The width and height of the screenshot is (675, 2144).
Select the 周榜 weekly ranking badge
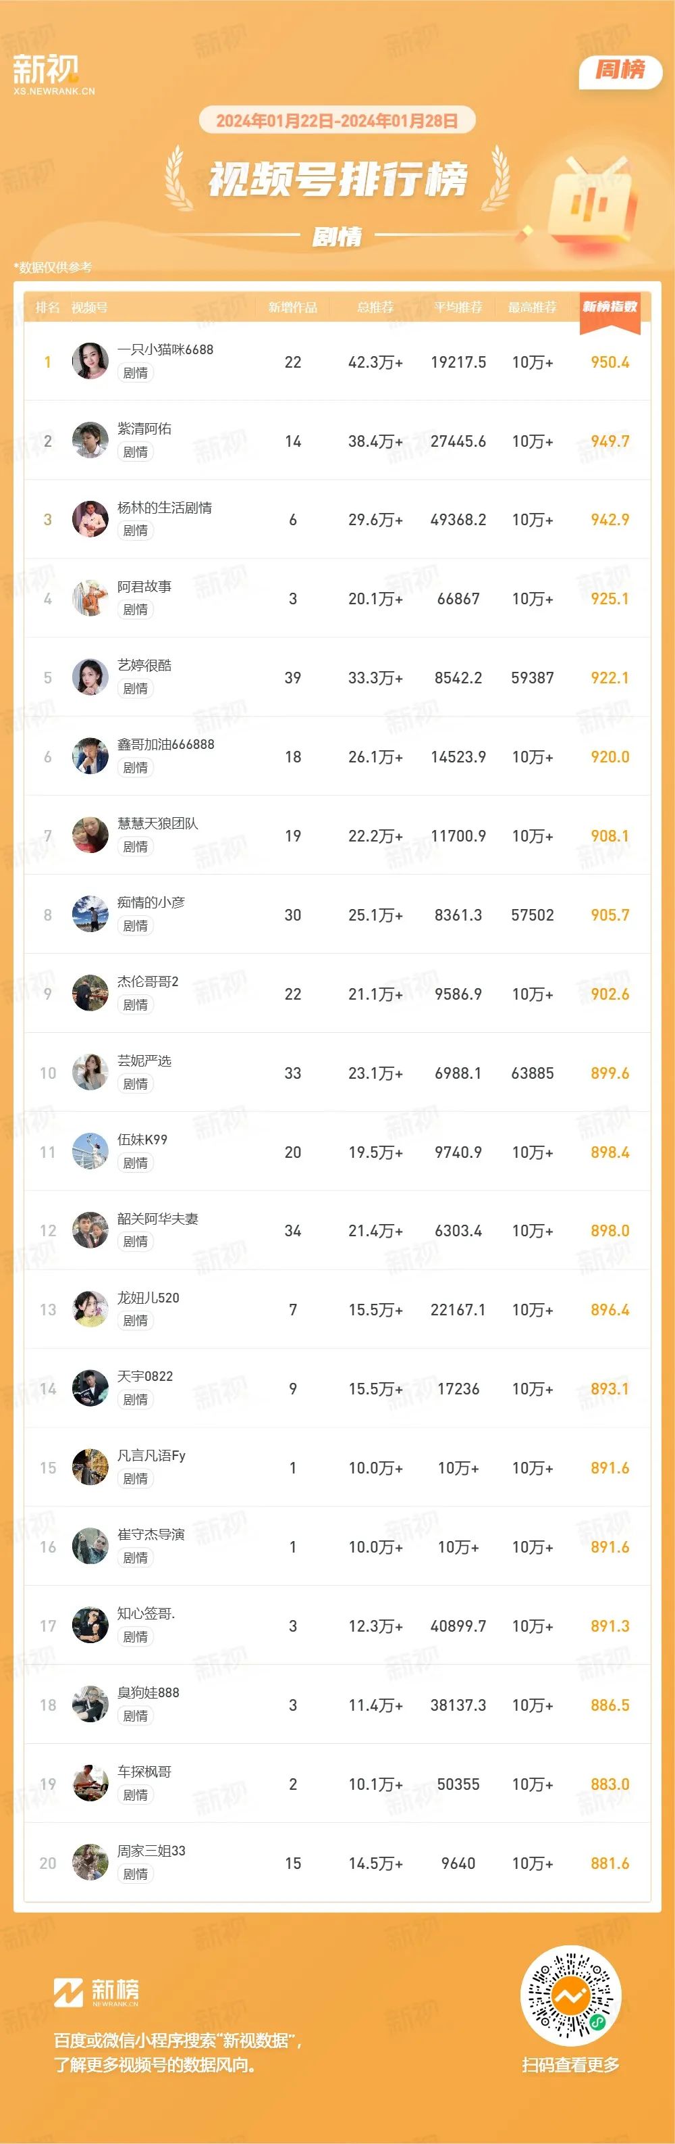click(620, 71)
